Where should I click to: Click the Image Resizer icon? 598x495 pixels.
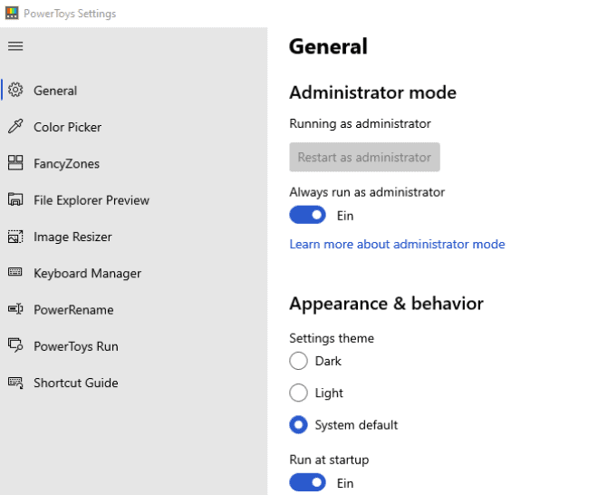[x=15, y=237]
